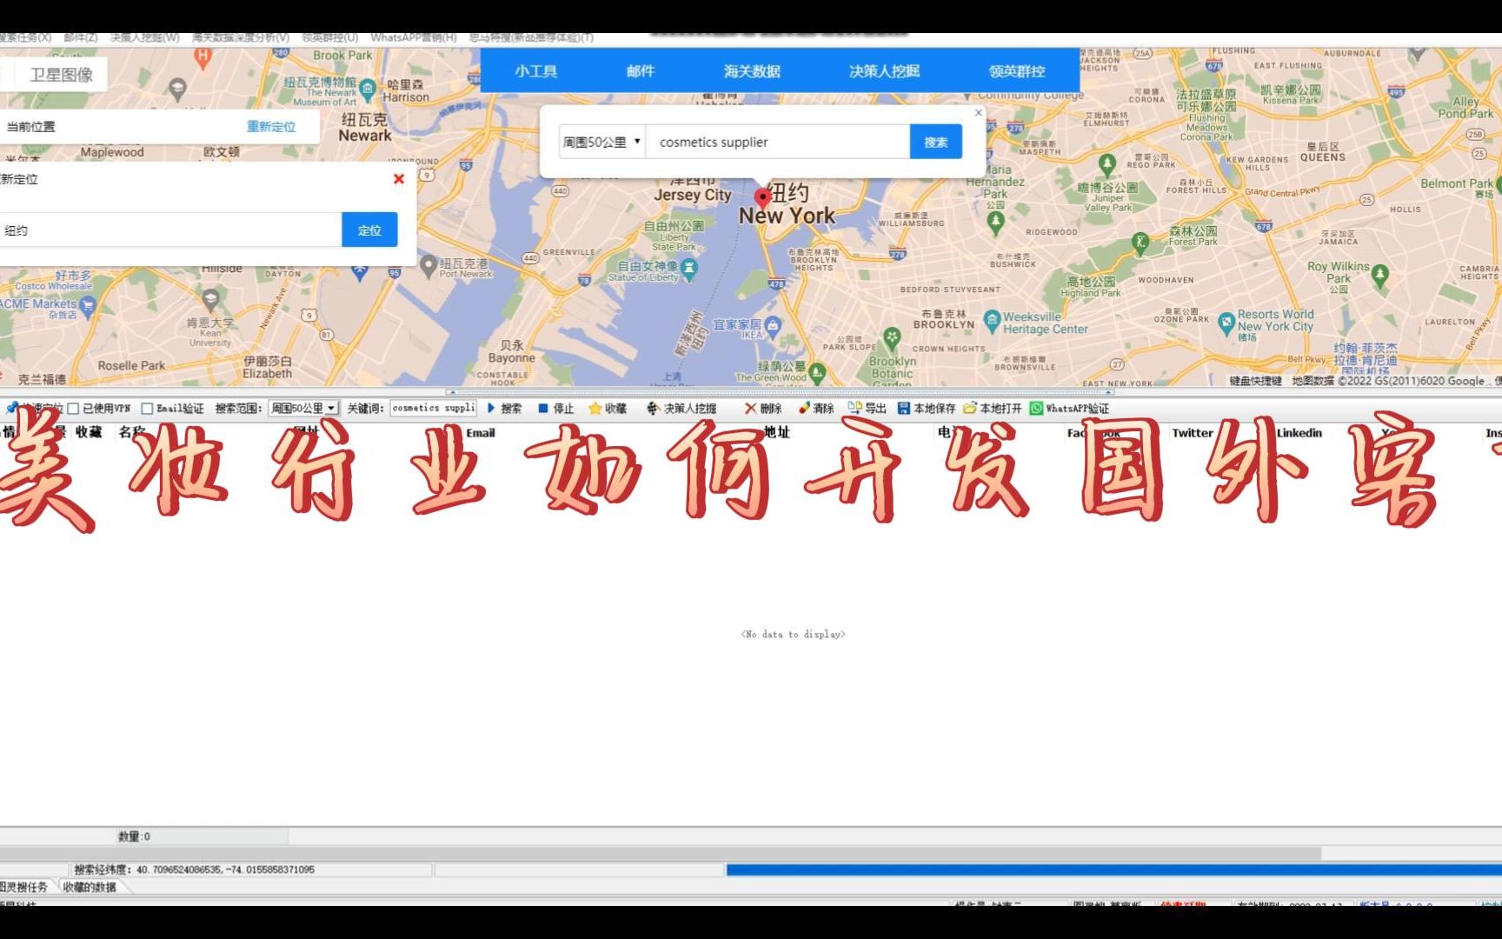Click the 导出 export icon
Screen dimensions: 1502x939
coord(854,408)
